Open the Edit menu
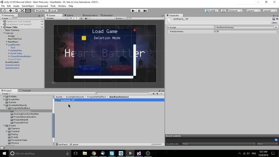279x157 pixels. coord(9,6)
